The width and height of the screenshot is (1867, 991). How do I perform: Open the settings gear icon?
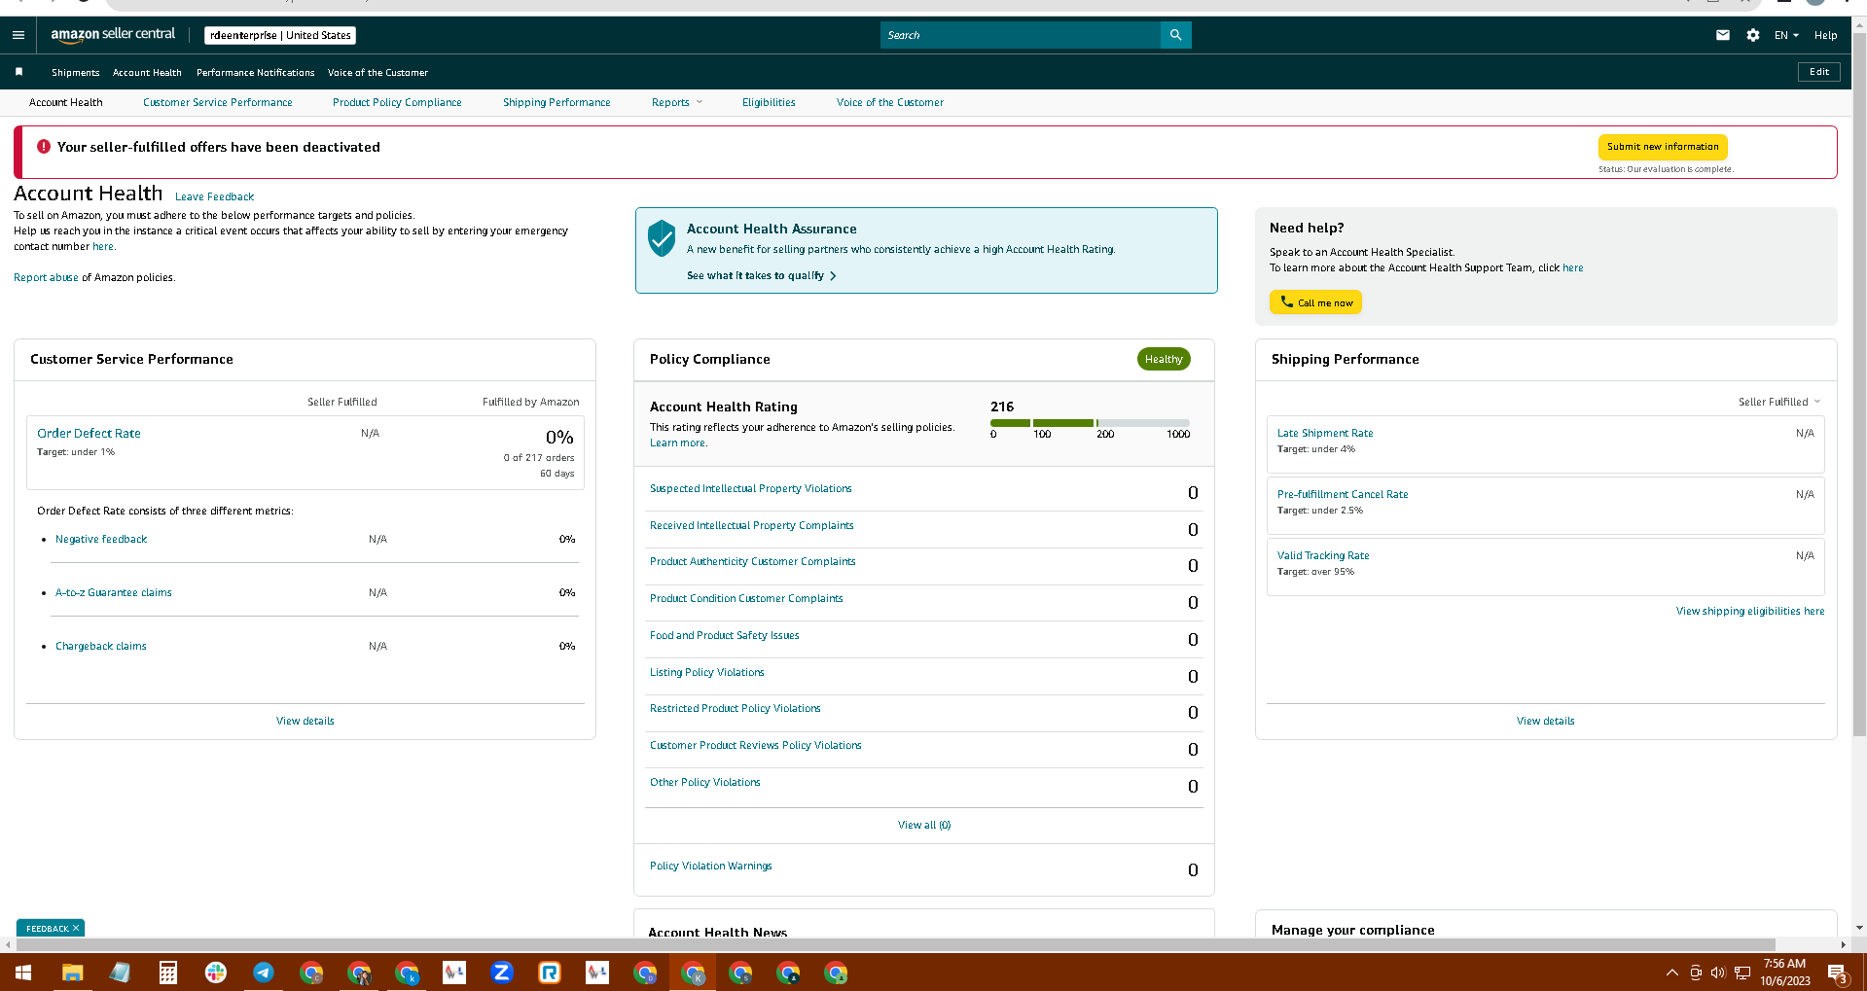[1752, 35]
